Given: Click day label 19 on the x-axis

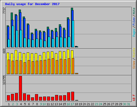Looking at the screenshot, I should (x=80, y=104).
